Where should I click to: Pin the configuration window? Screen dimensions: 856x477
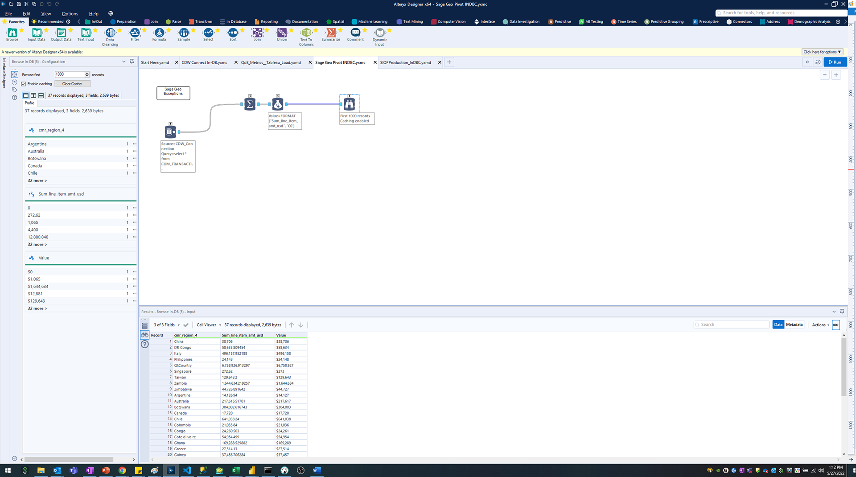tap(132, 62)
